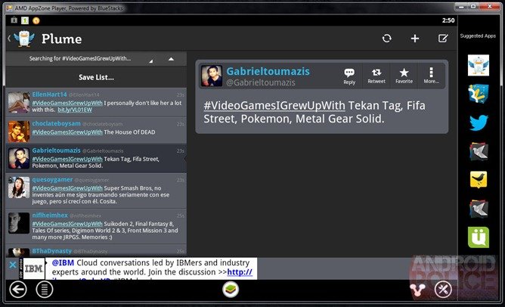Image resolution: width=505 pixels, height=307 pixels.
Task: Click EllenHart14 avatar thumbnail
Action: (19, 102)
